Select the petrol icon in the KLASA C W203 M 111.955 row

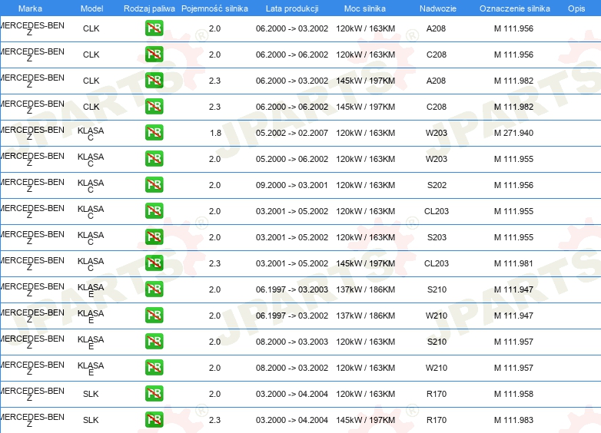[x=154, y=158]
